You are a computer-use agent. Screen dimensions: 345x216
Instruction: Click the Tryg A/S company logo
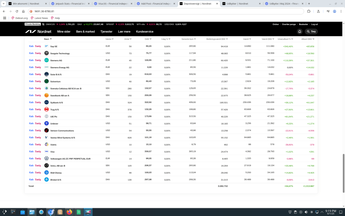pyautogui.click(x=46, y=109)
